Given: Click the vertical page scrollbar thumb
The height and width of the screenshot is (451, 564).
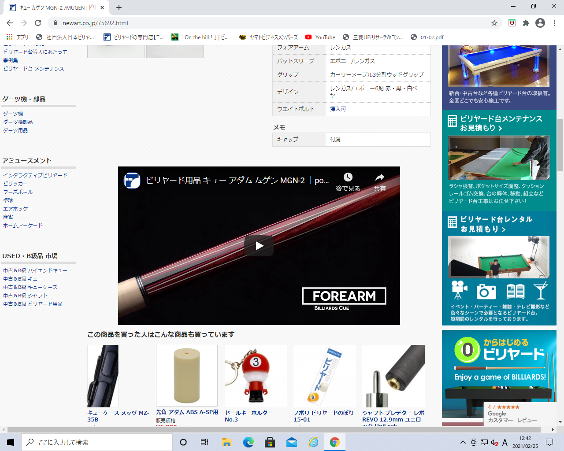Looking at the screenshot, I should pos(560,144).
